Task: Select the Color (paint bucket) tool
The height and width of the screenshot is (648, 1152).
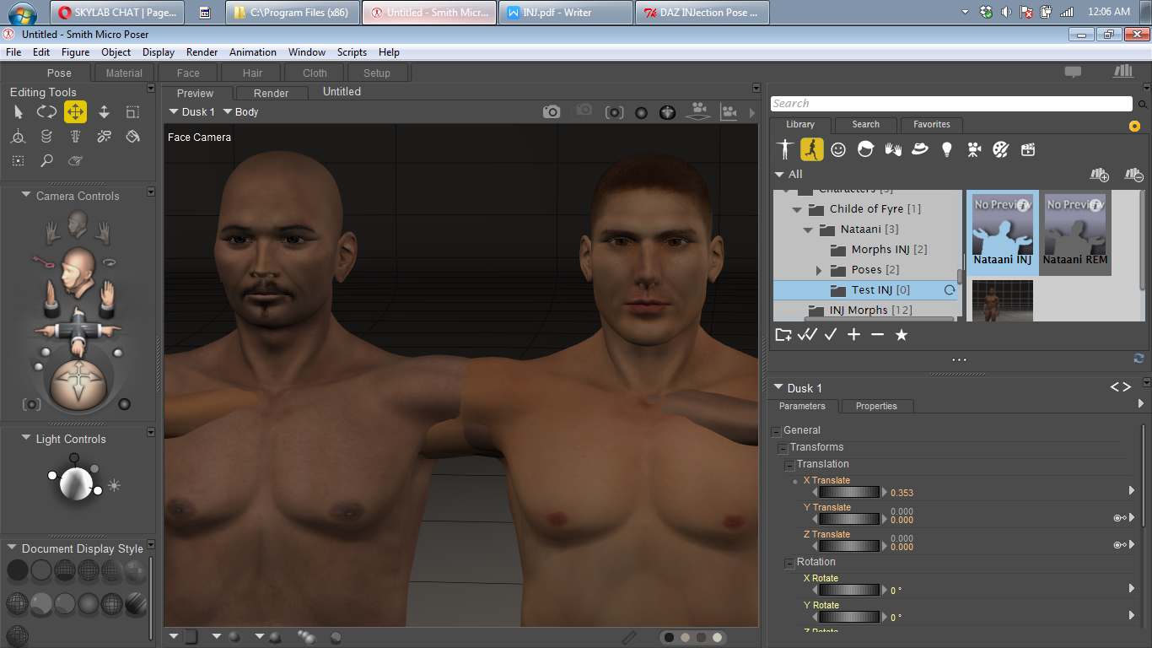Action: 132,136
